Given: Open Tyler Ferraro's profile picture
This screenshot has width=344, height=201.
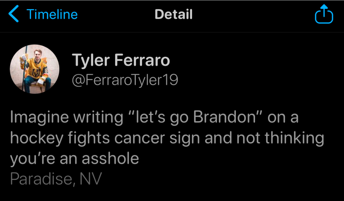Looking at the screenshot, I should coord(35,69).
